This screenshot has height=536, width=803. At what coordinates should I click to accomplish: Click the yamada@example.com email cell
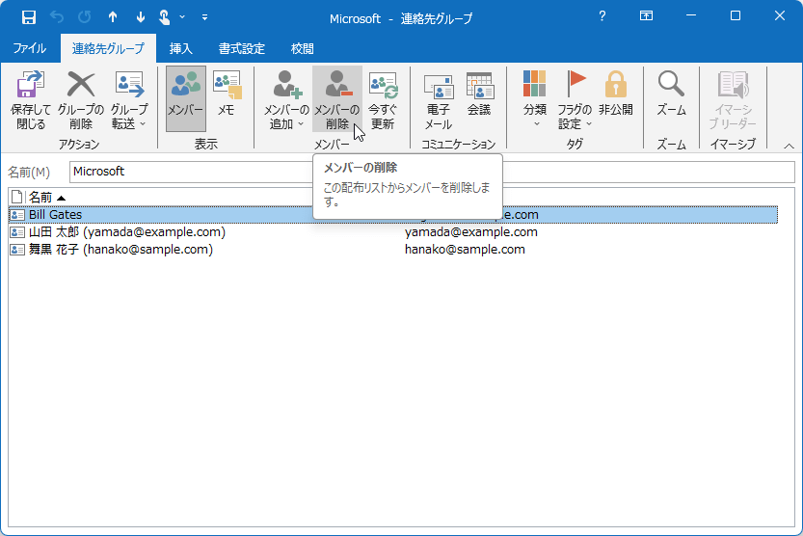click(x=471, y=232)
